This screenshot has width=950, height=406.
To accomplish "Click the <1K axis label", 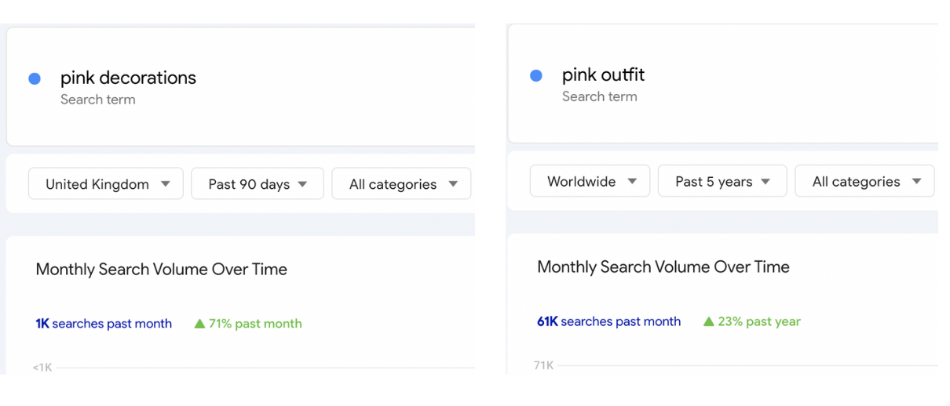I will (42, 368).
